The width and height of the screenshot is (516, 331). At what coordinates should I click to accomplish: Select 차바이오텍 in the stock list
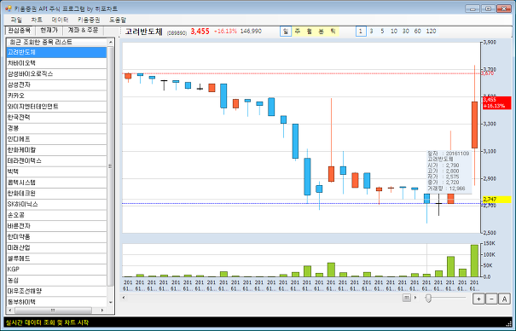coord(56,63)
